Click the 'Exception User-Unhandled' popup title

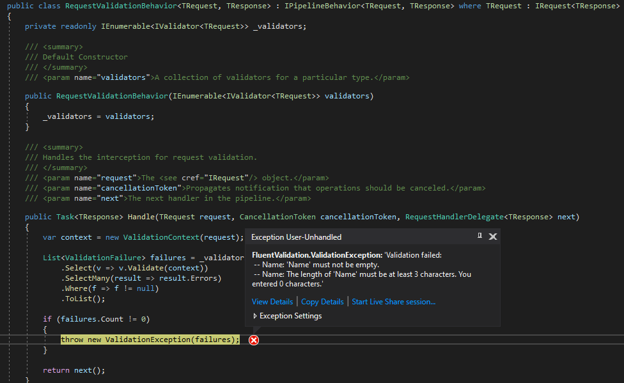pos(297,237)
